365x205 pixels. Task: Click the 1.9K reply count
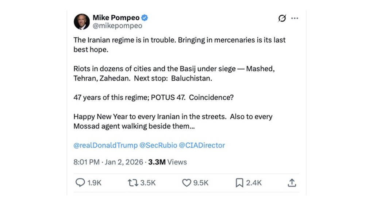pos(94,183)
